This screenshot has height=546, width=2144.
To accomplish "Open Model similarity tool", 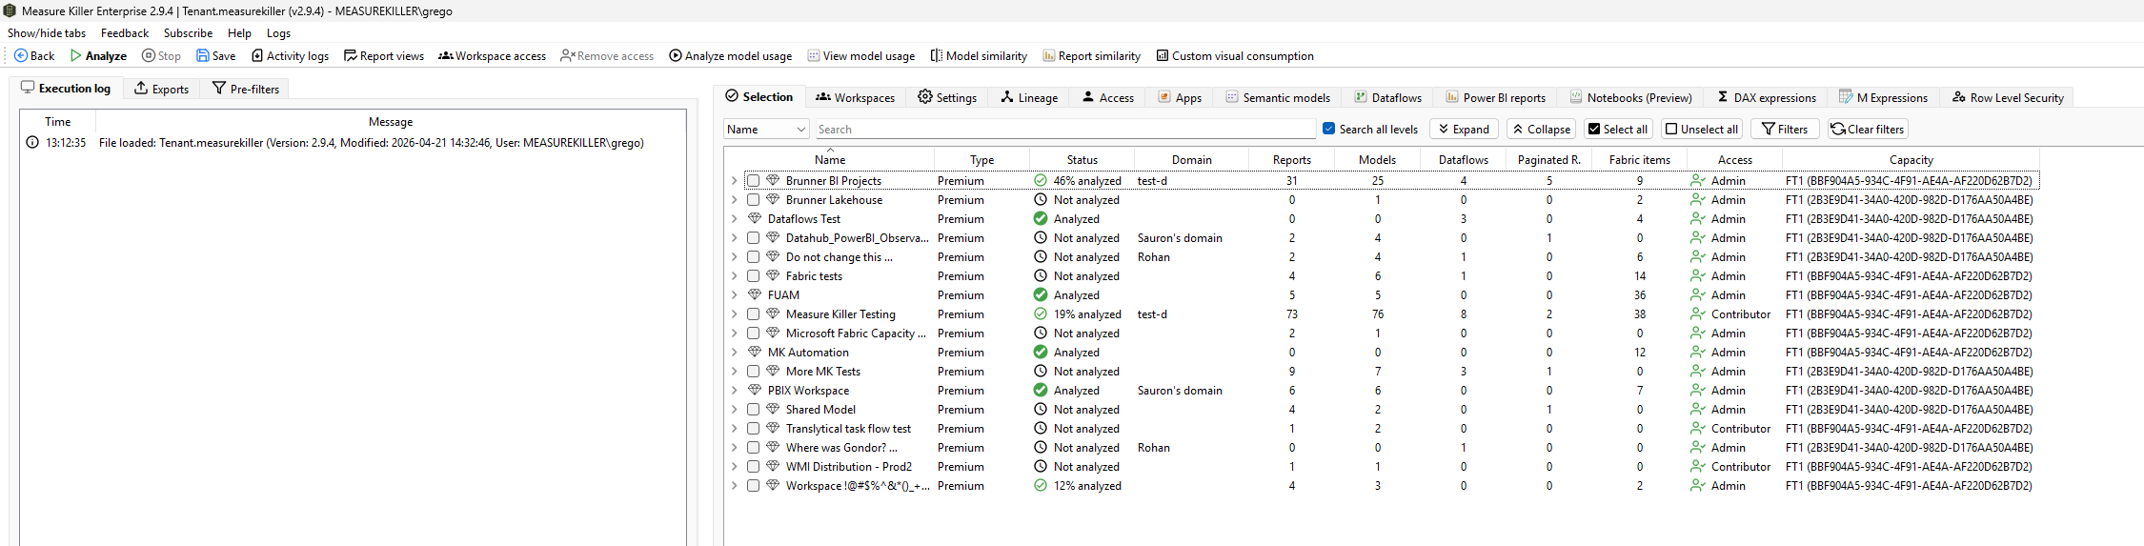I will pos(978,56).
